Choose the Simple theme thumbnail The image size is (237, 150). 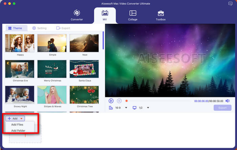point(52,43)
